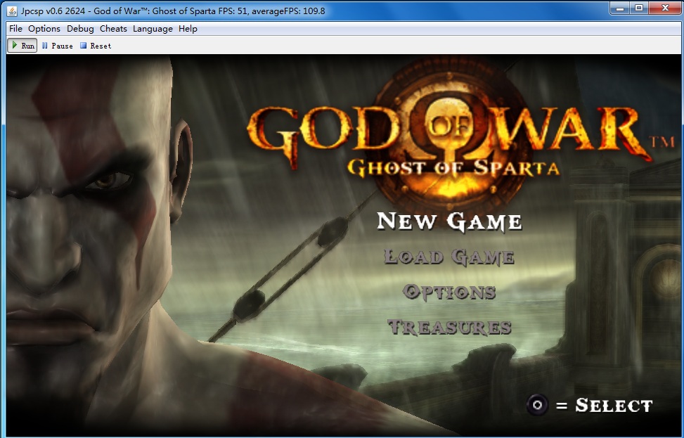Open the Language dropdown menu
Screen dimensions: 684x438
(x=153, y=29)
